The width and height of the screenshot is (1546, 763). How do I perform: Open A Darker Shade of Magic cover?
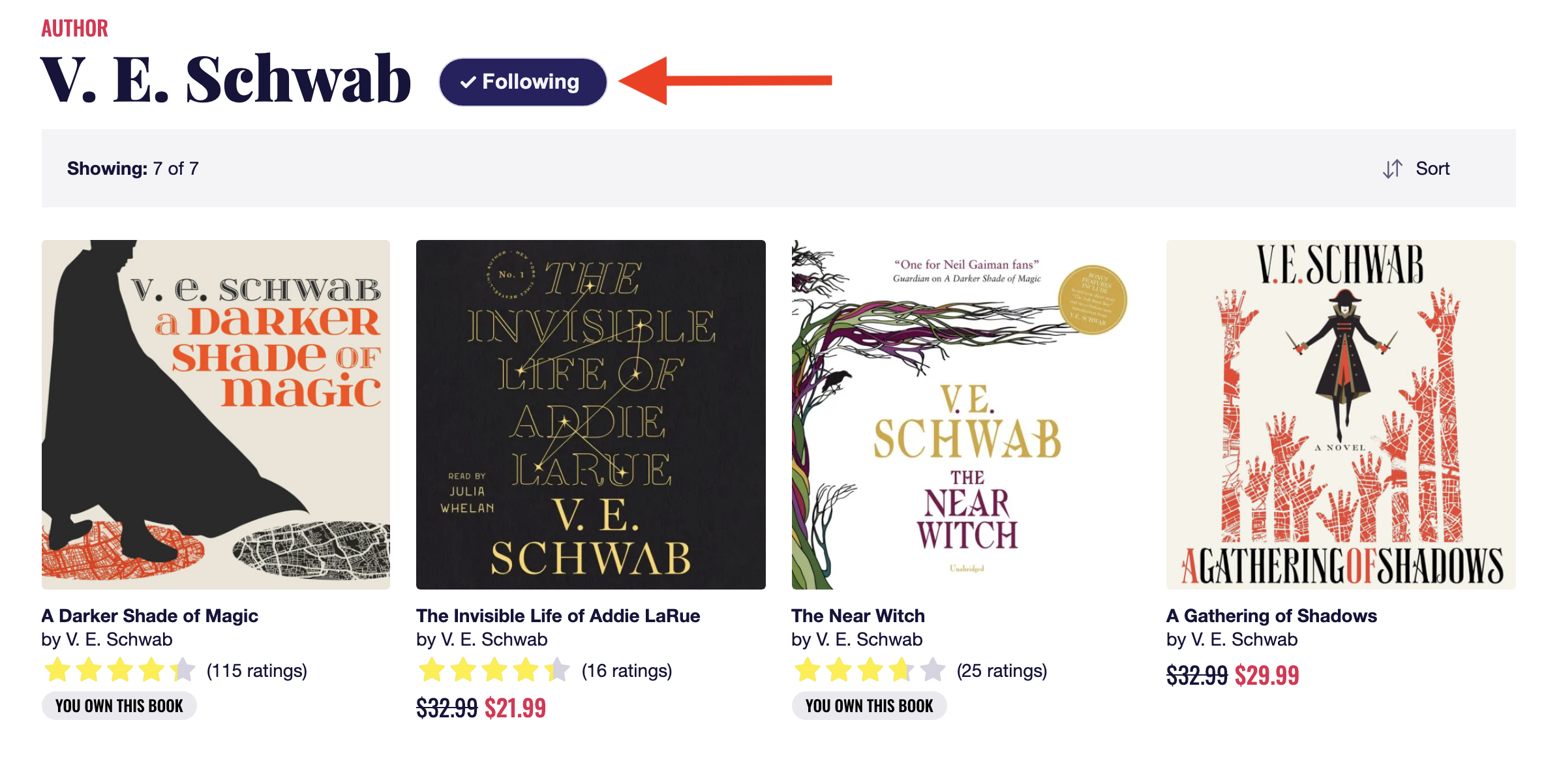[x=216, y=415]
